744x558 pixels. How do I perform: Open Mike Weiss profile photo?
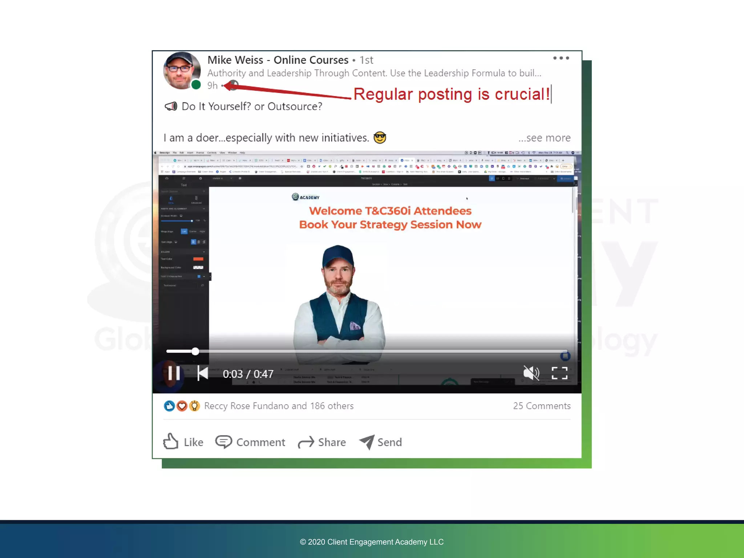[x=182, y=70]
